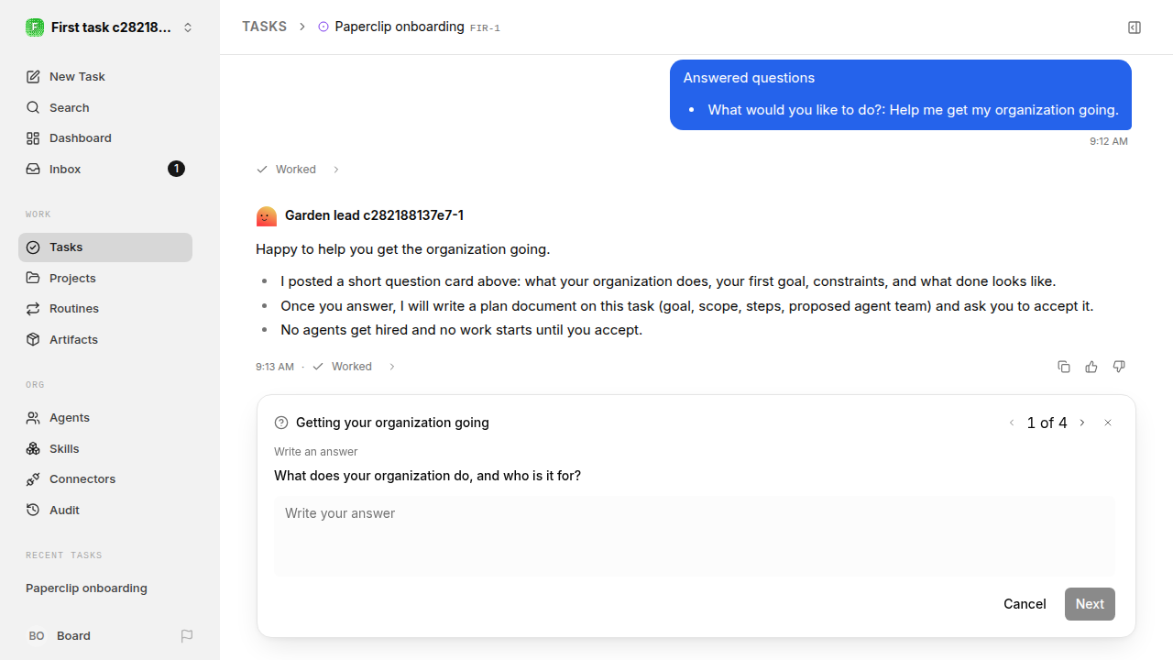1173x660 pixels.
Task: Click the TASKS breadcrumb link
Action: pos(264,27)
